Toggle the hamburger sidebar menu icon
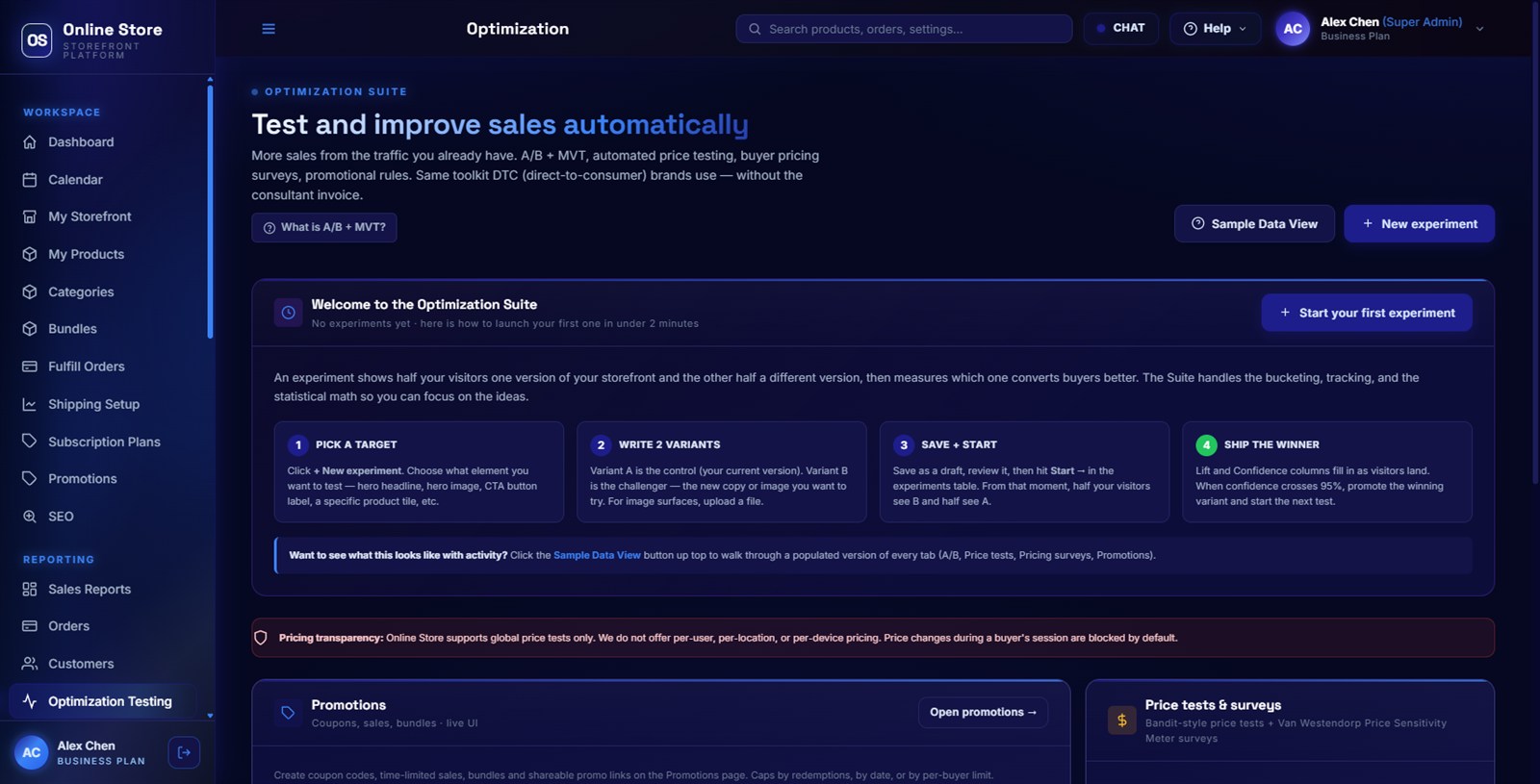1540x784 pixels. pos(269,29)
